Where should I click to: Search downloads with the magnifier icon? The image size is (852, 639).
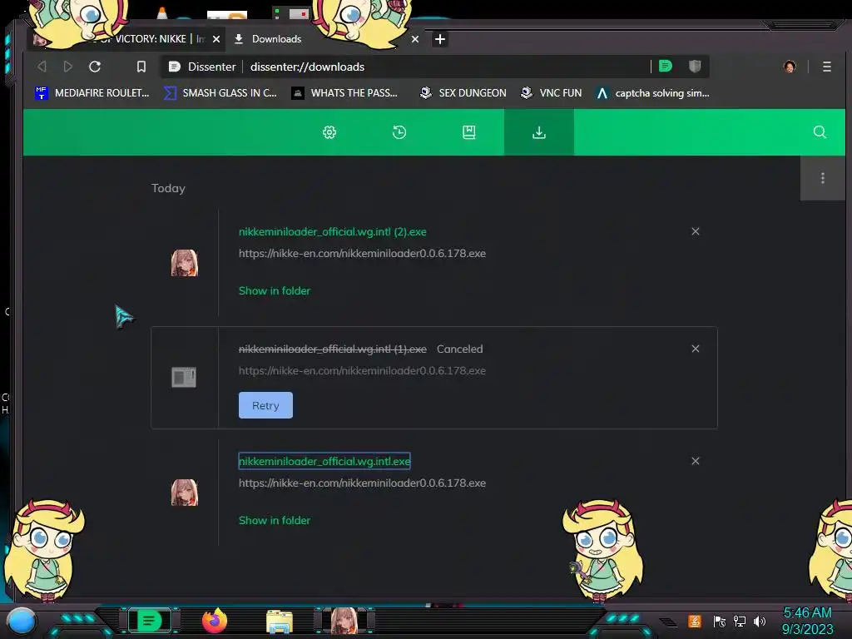[x=820, y=132]
